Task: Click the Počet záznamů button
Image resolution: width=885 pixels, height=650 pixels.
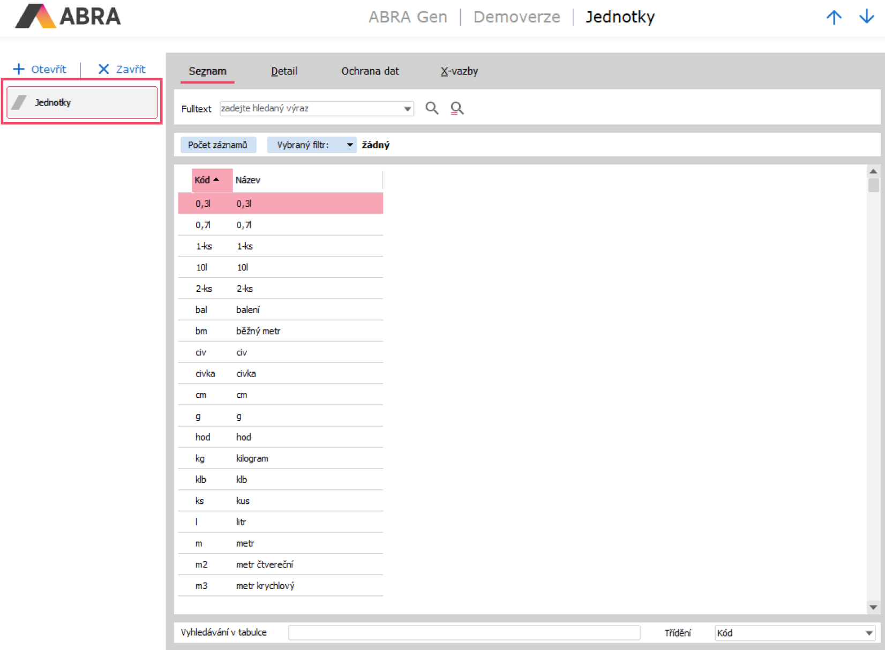Action: click(x=218, y=145)
